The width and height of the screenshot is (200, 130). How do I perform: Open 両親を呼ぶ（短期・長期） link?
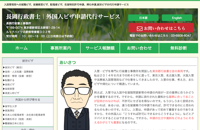[x=18, y=119]
